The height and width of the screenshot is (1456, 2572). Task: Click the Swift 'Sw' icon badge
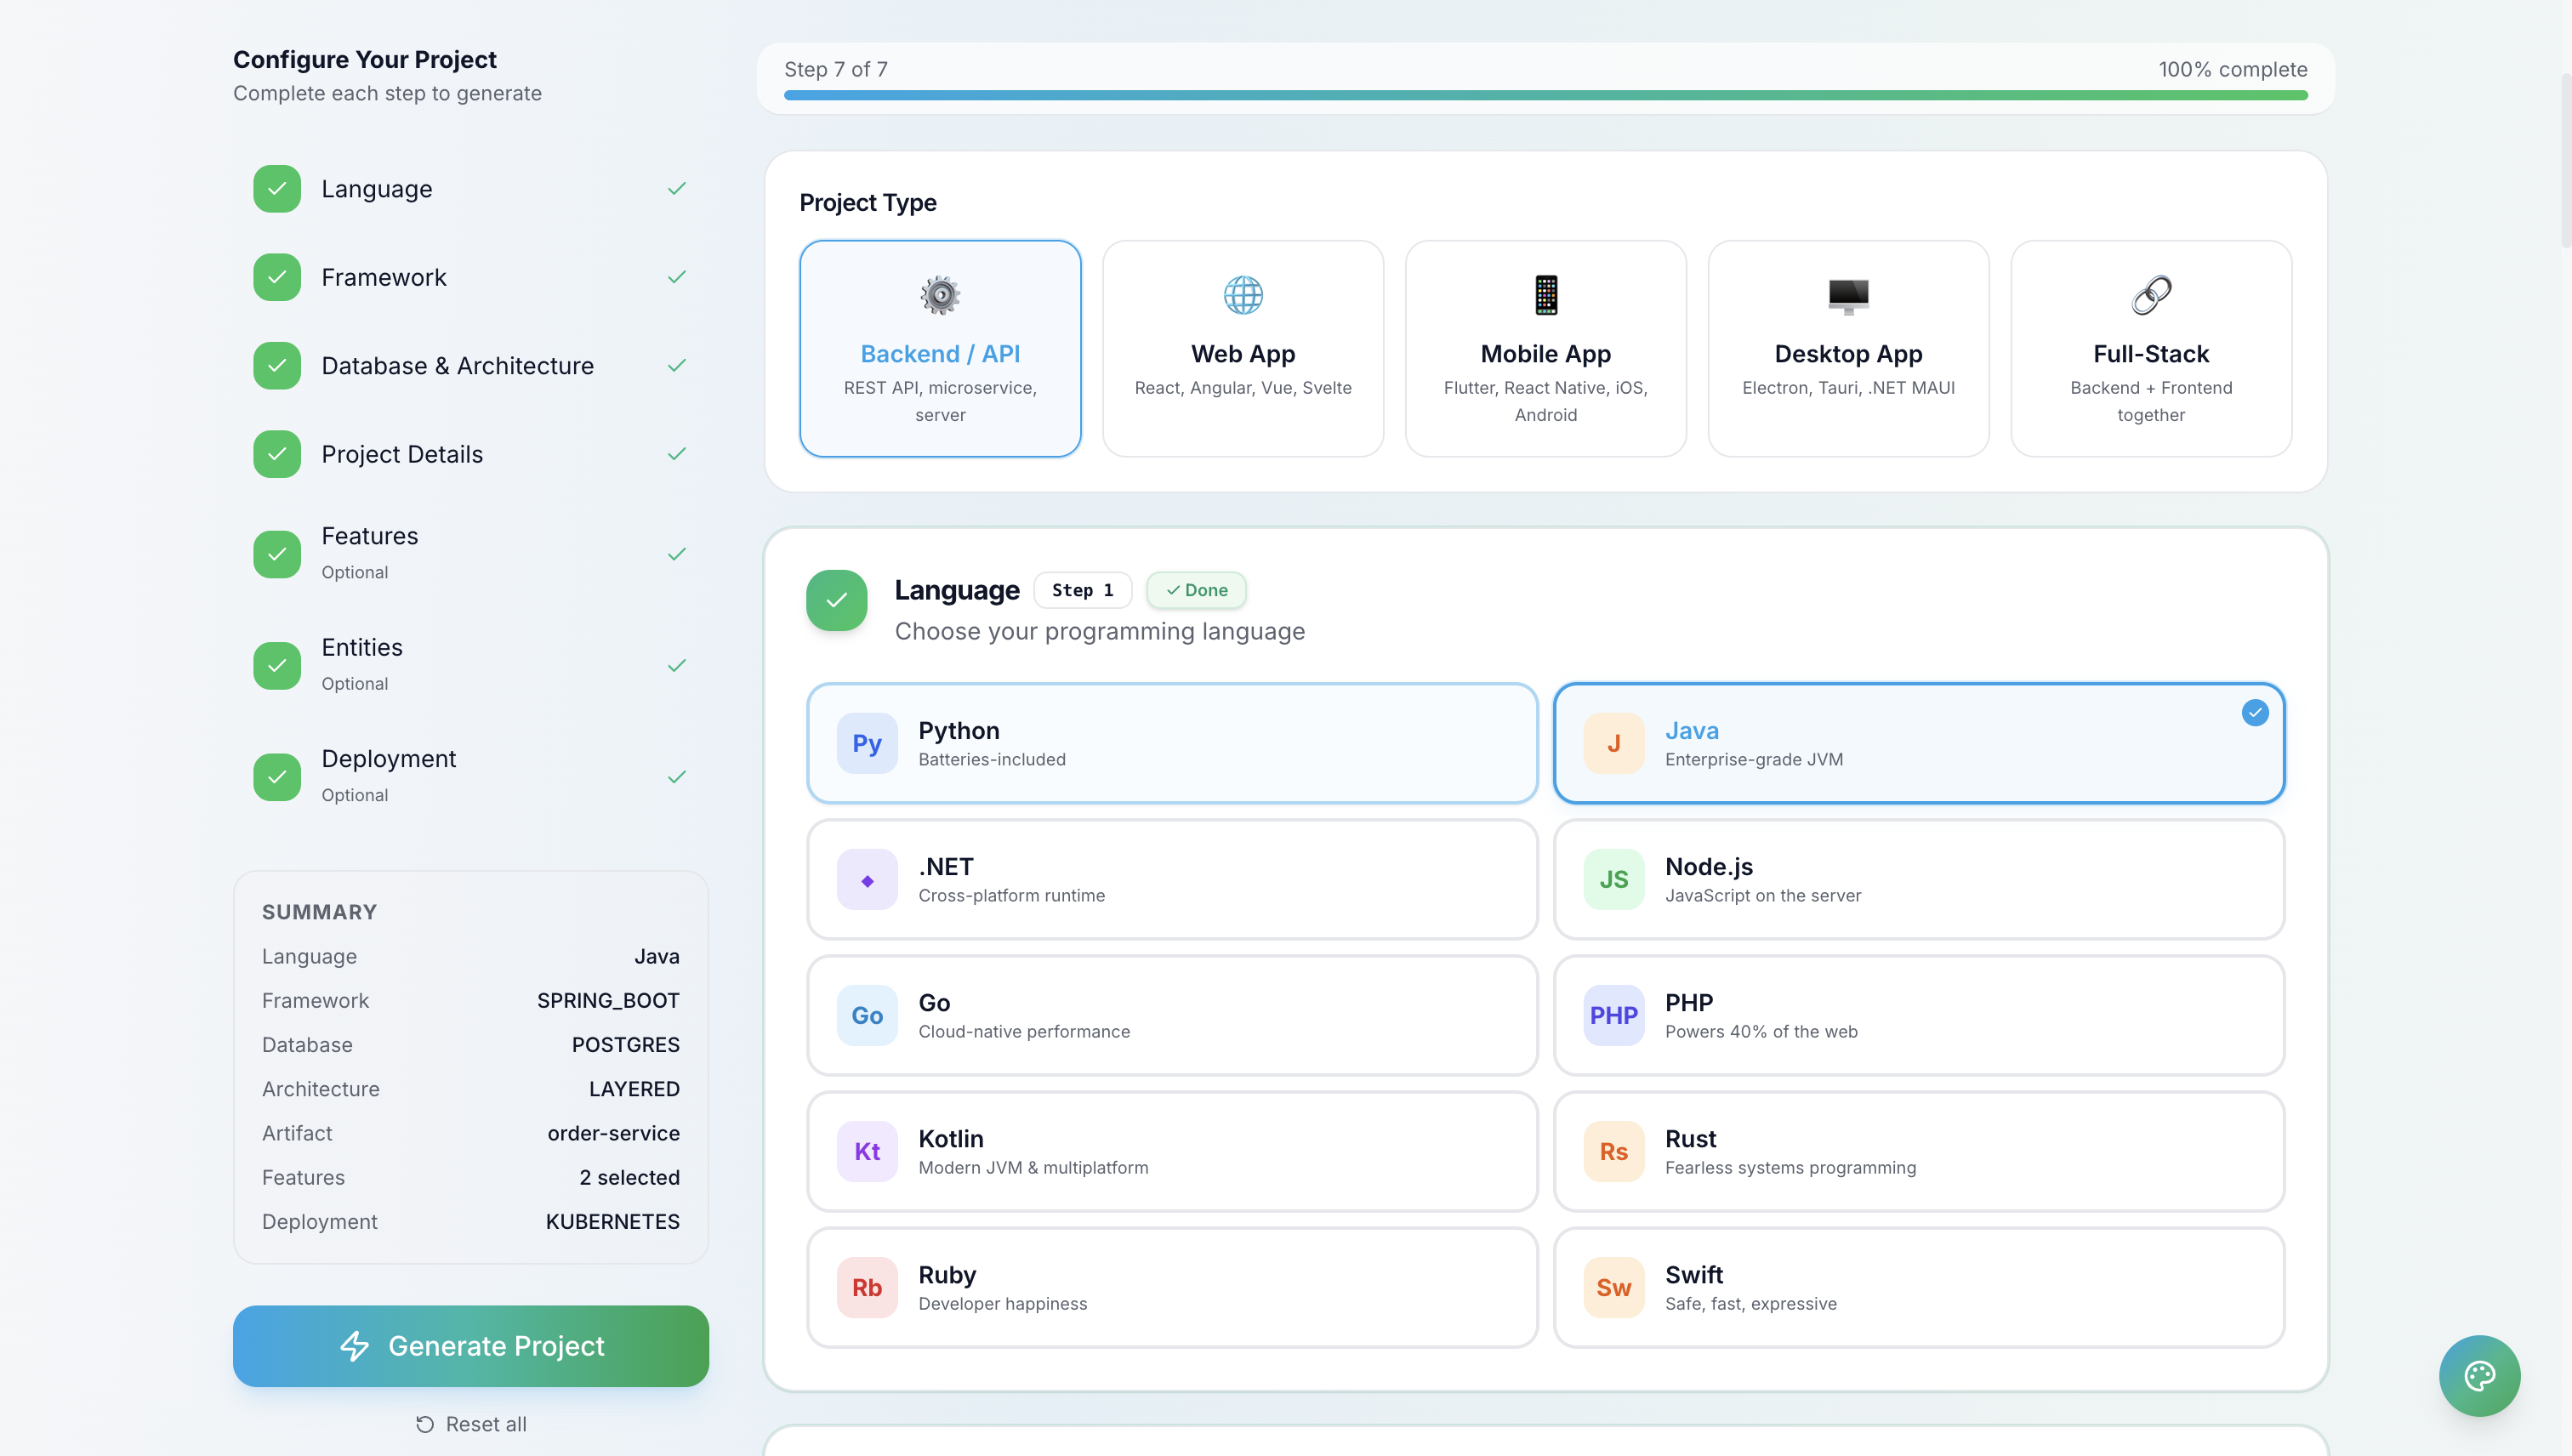pyautogui.click(x=1614, y=1287)
